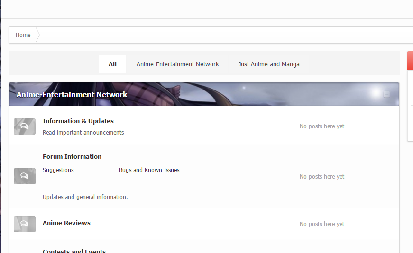Open the Contests and Events forum
Image resolution: width=413 pixels, height=253 pixels.
click(74, 251)
